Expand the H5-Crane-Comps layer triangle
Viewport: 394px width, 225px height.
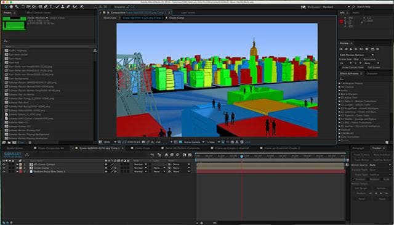point(17,164)
